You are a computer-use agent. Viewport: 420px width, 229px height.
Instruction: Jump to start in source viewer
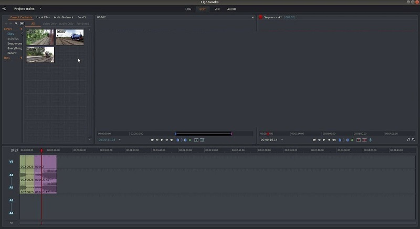[x=152, y=140]
